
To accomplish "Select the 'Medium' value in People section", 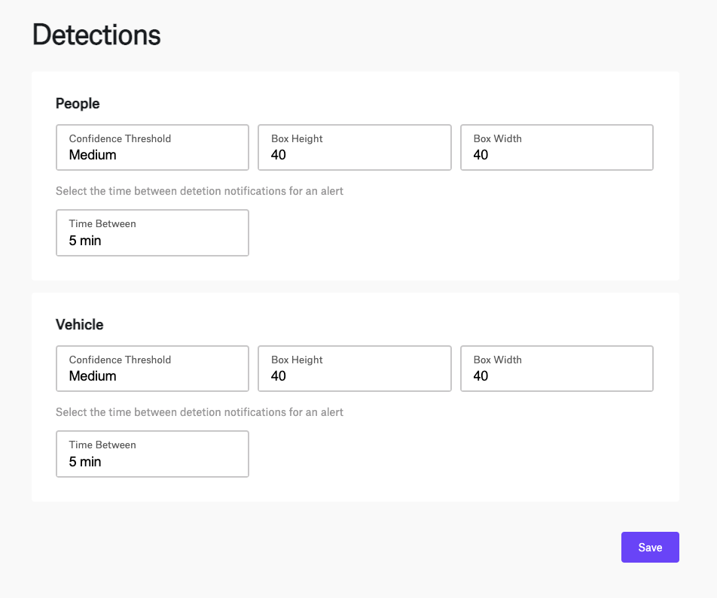I will 93,155.
